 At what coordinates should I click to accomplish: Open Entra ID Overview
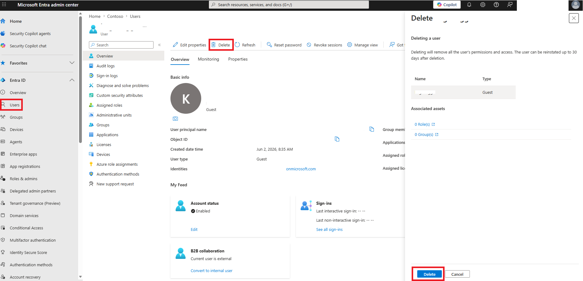18,93
